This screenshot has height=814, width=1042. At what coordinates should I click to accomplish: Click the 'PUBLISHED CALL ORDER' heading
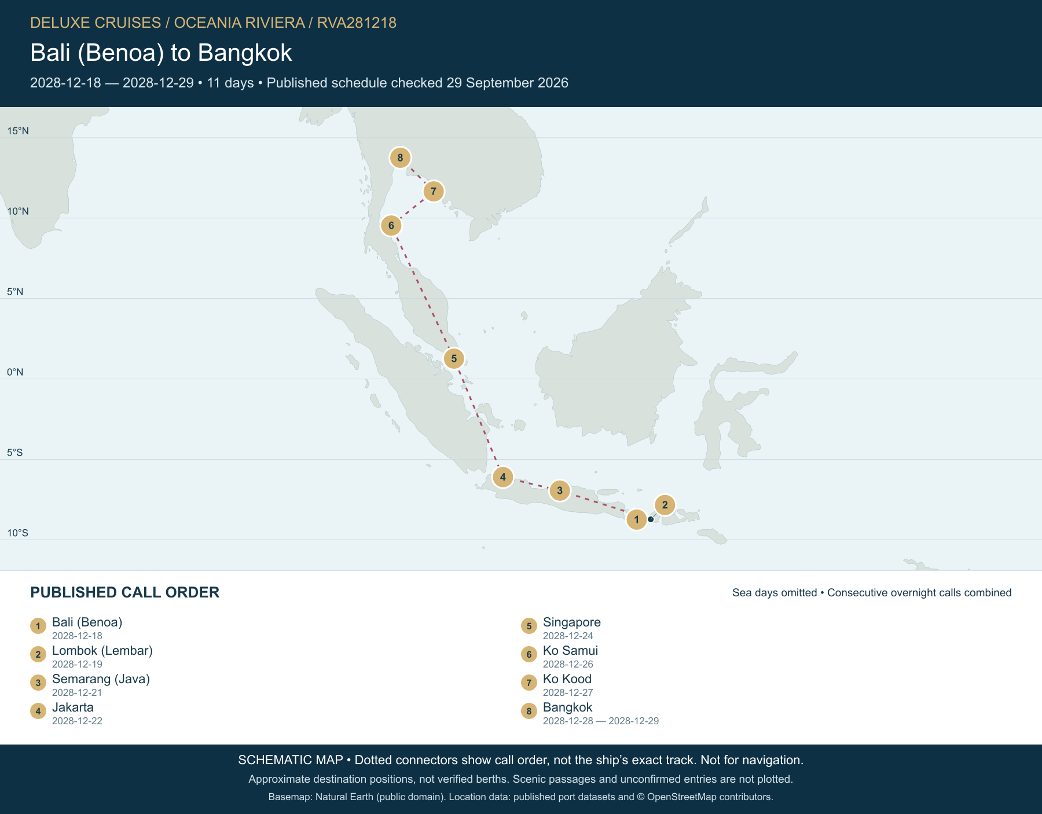pos(125,592)
